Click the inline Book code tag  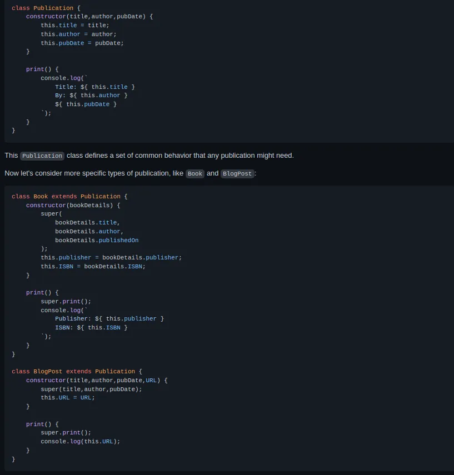point(195,173)
